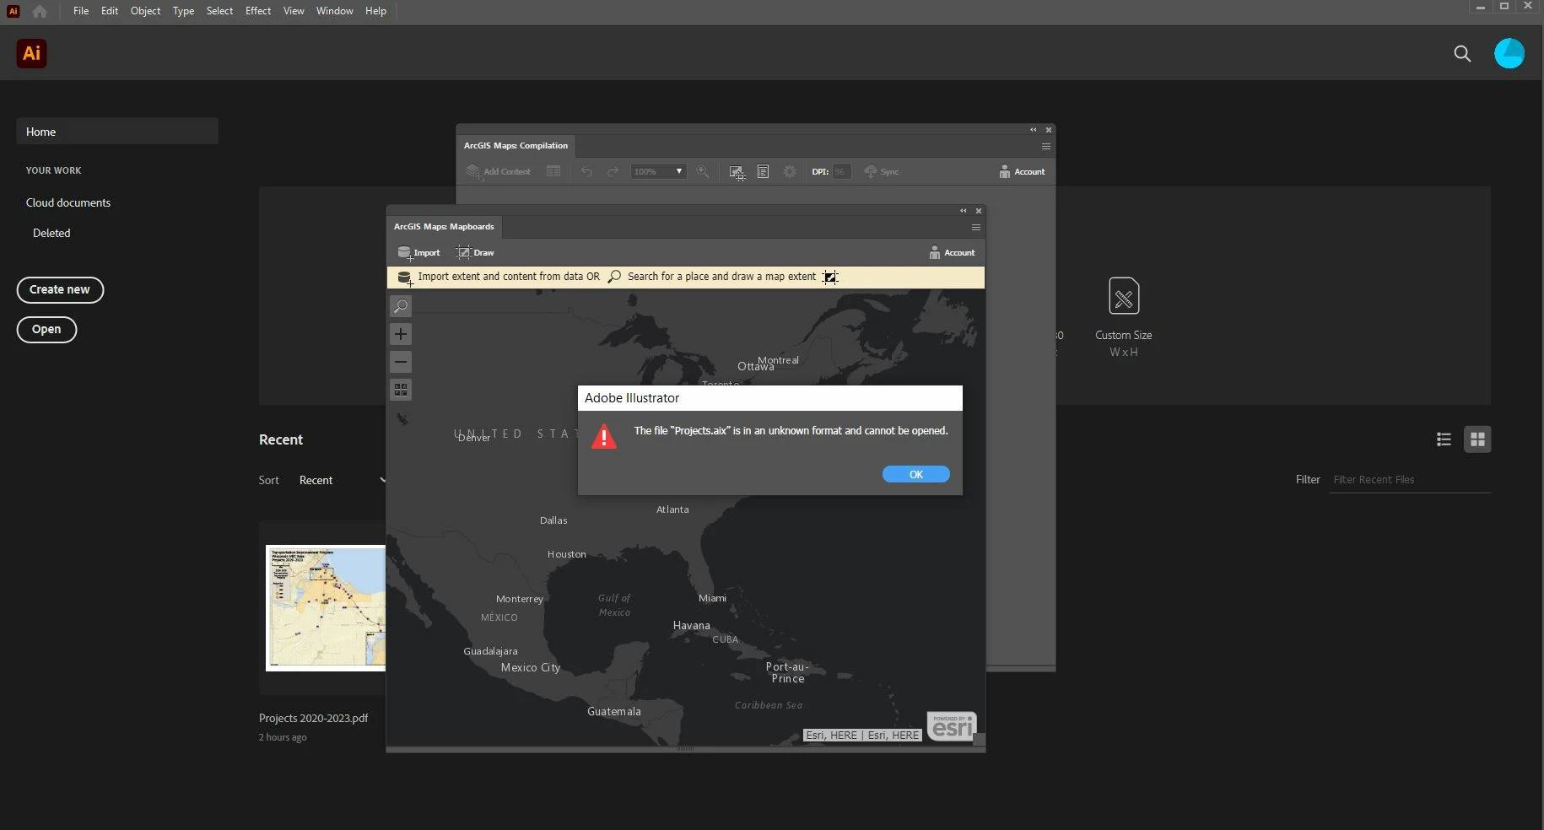Switch recent files to grid view
The height and width of the screenshot is (830, 1544).
(1477, 439)
